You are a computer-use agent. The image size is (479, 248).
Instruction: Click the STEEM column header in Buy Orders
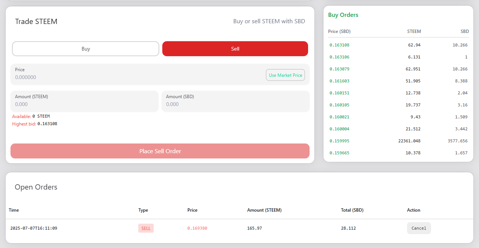click(x=414, y=31)
